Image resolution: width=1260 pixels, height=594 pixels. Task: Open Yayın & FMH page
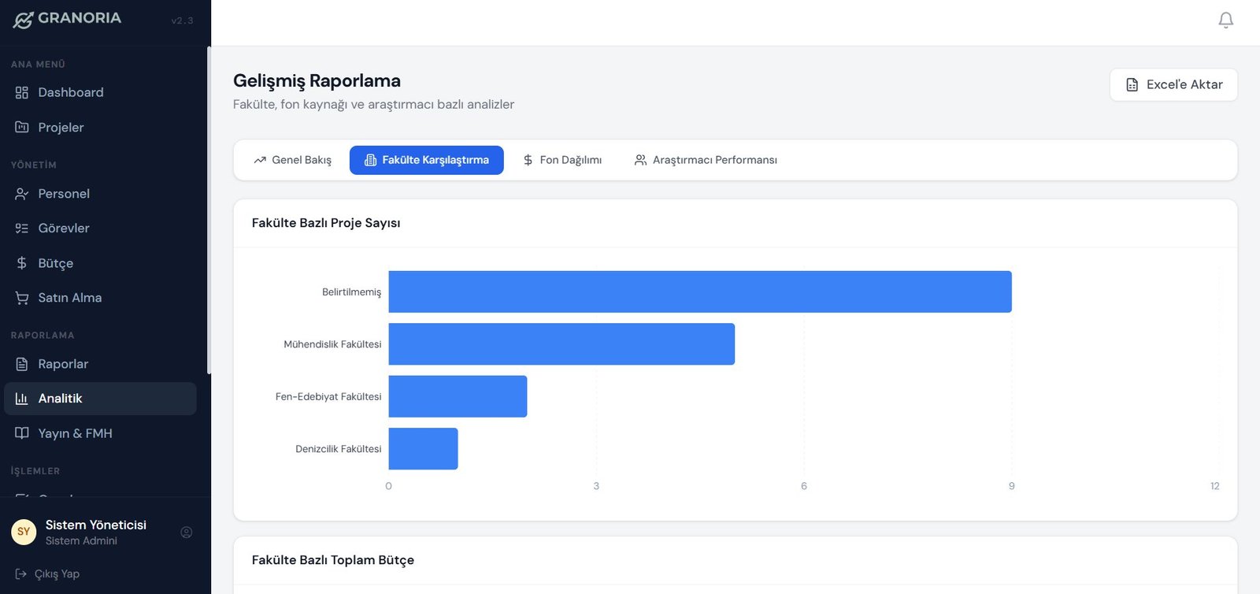pyautogui.click(x=75, y=433)
